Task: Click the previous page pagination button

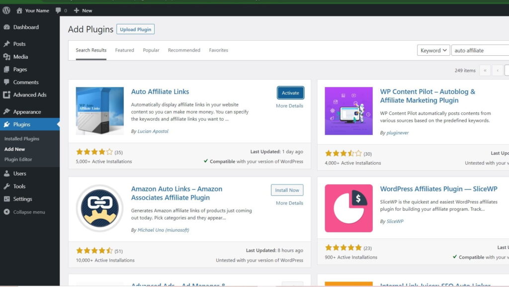Action: (x=497, y=70)
